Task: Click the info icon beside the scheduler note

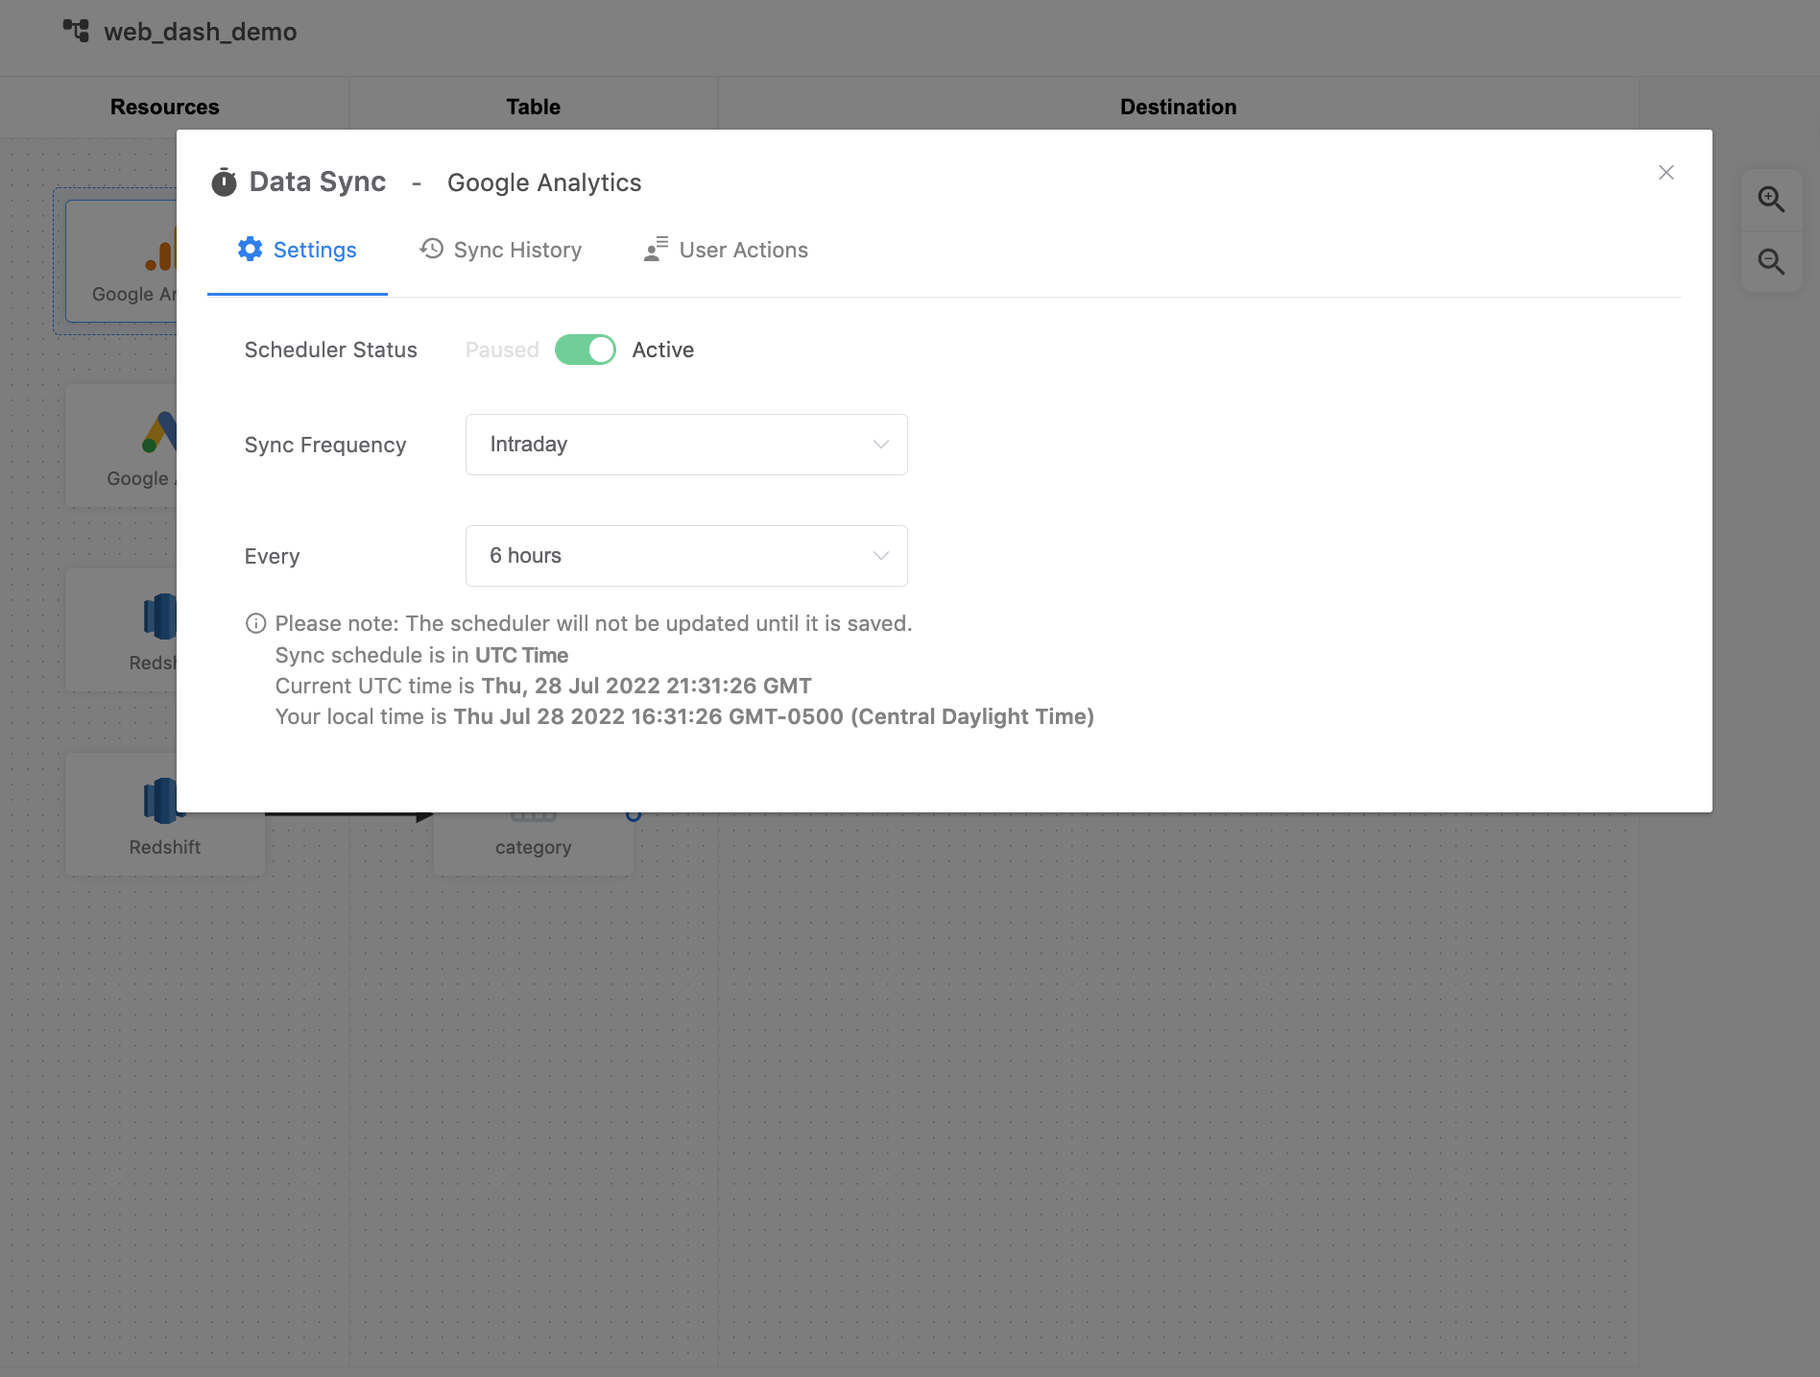Action: (255, 624)
